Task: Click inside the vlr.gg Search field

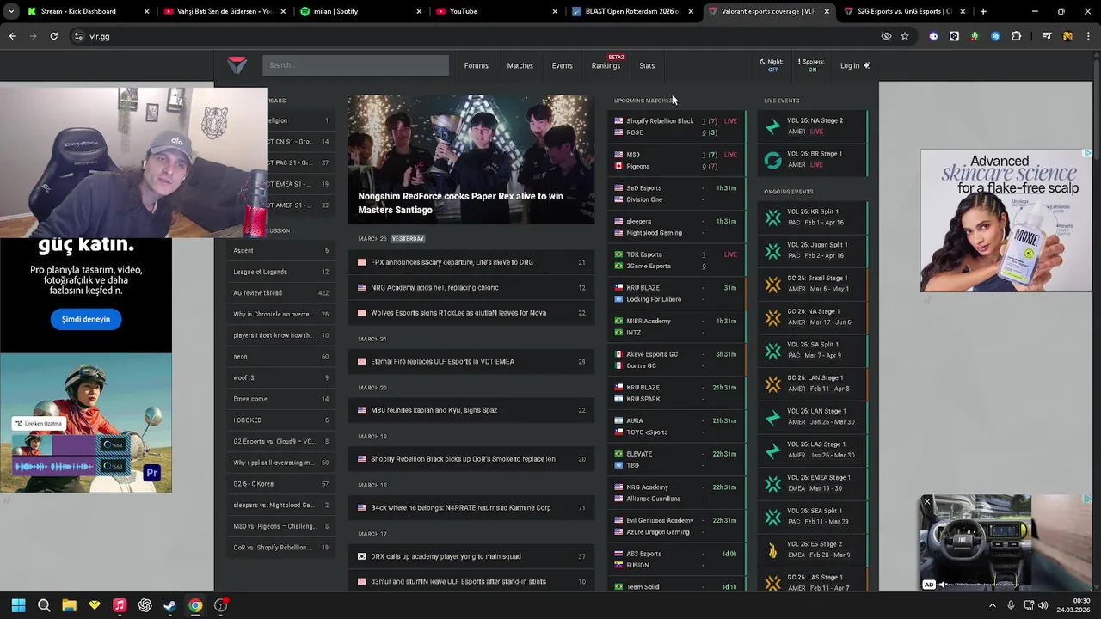Action: pyautogui.click(x=355, y=65)
